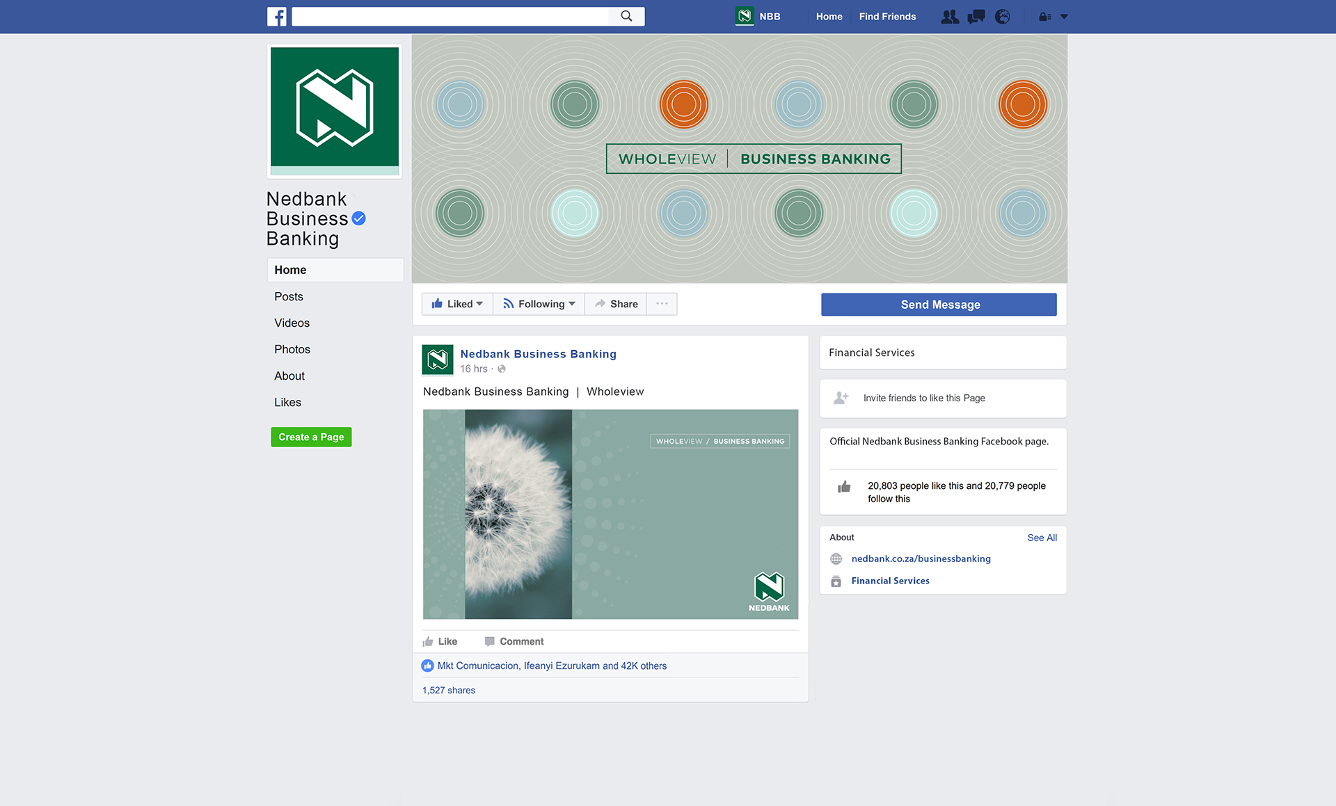Click the Nedbank page profile picture

335,111
